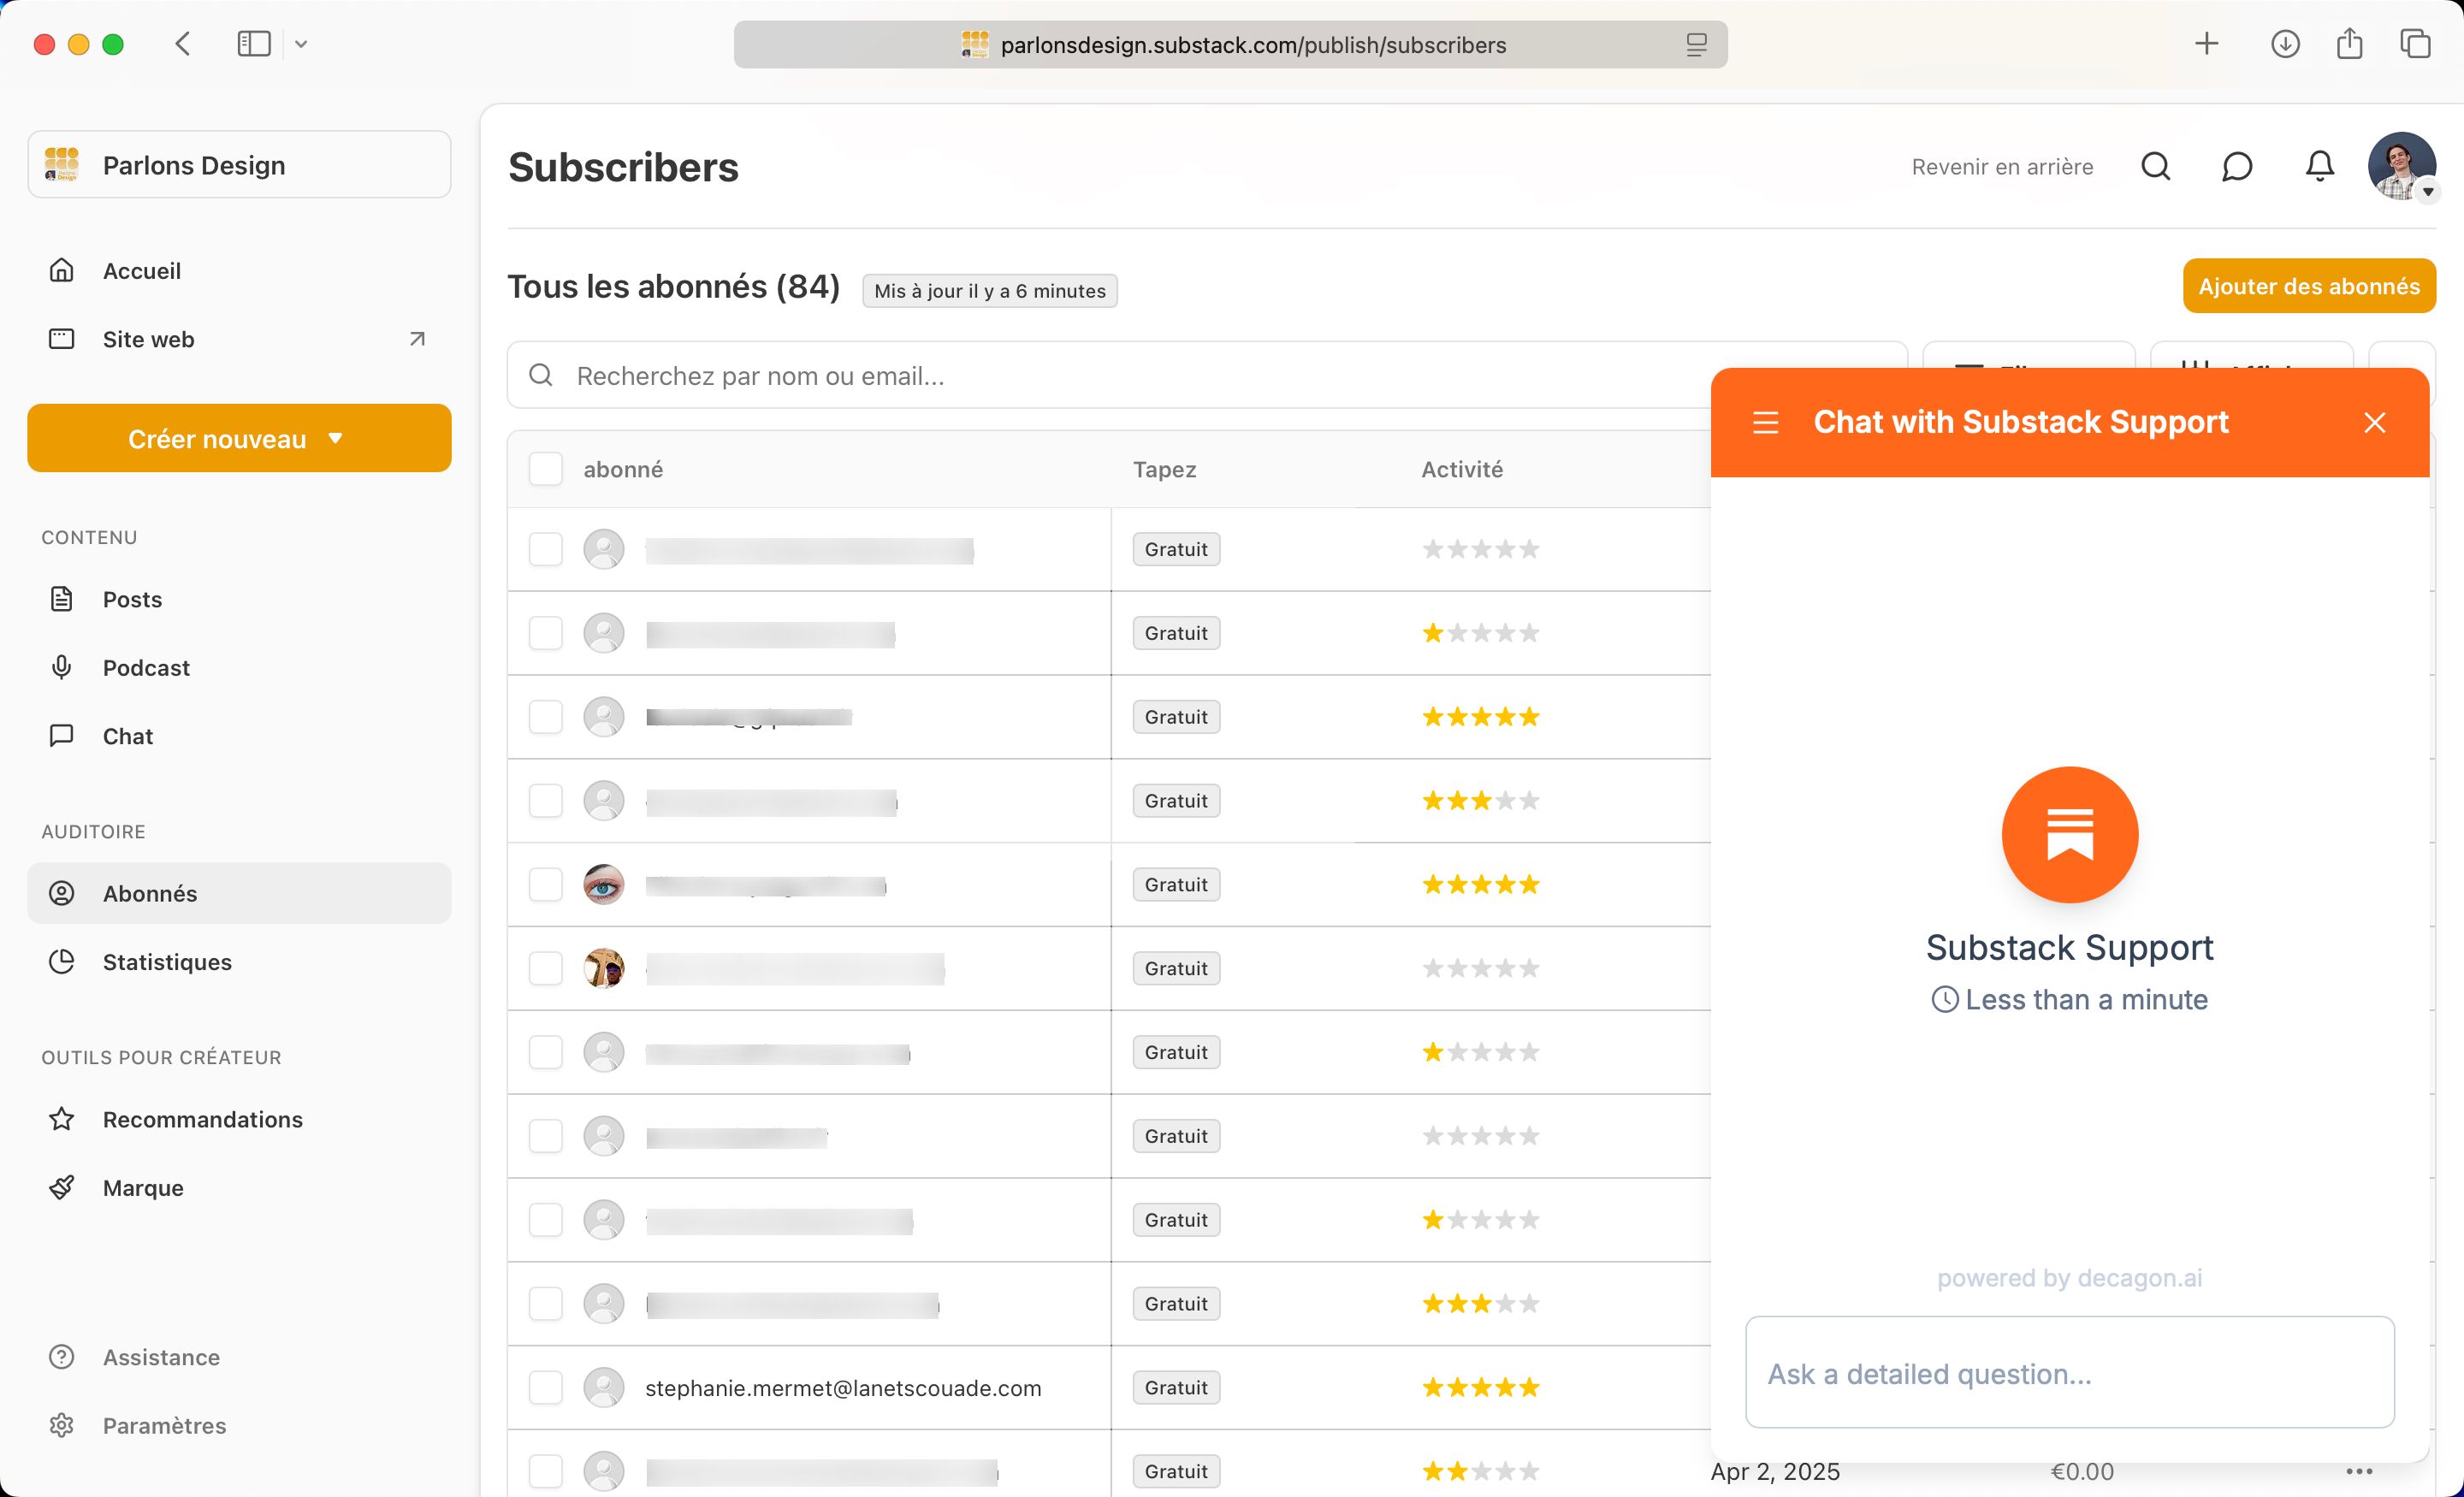Click the Less than a minute response time
Image resolution: width=2464 pixels, height=1497 pixels.
[2070, 999]
